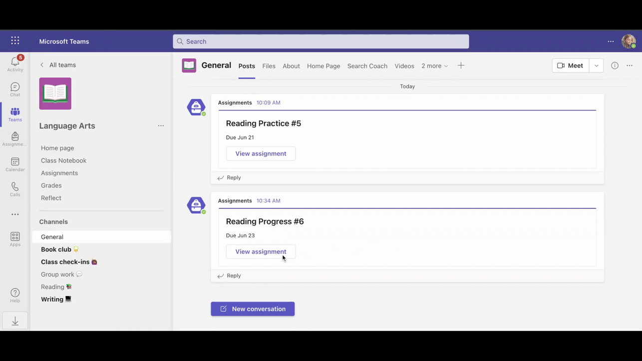Start a New conversation
The width and height of the screenshot is (642, 361).
point(253,309)
